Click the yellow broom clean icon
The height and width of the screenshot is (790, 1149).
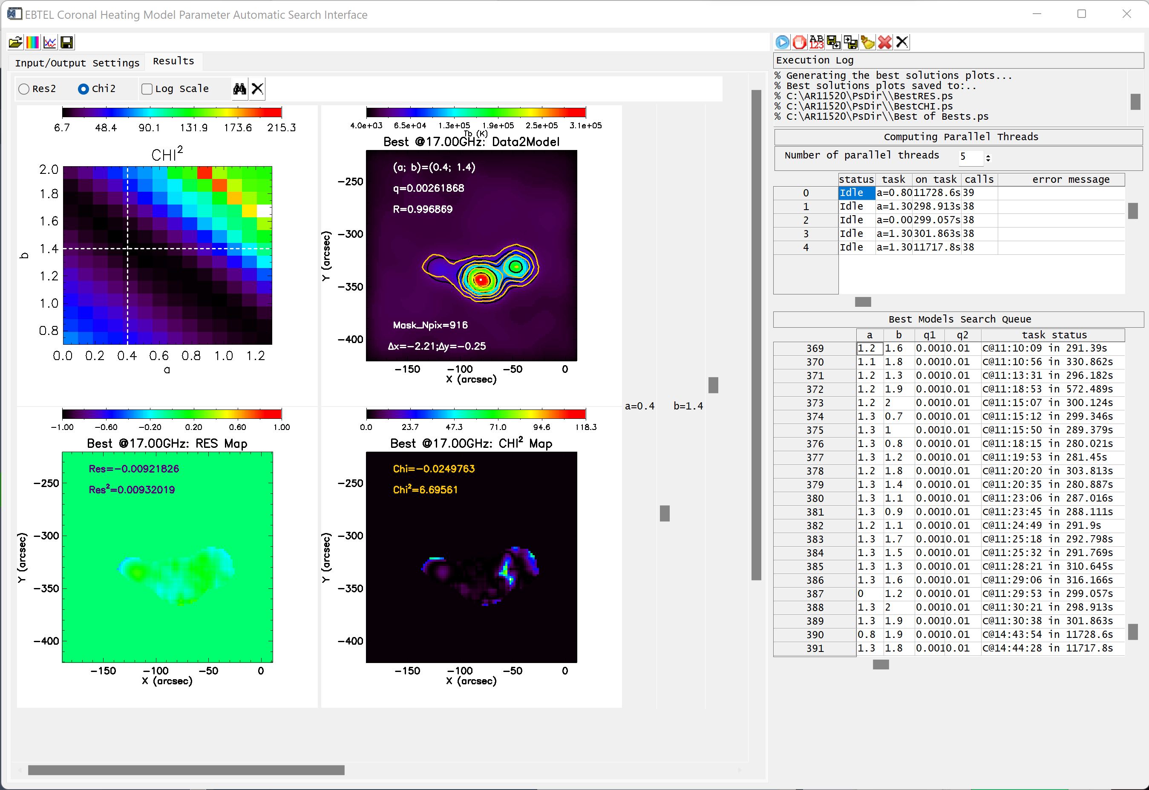[x=868, y=43]
